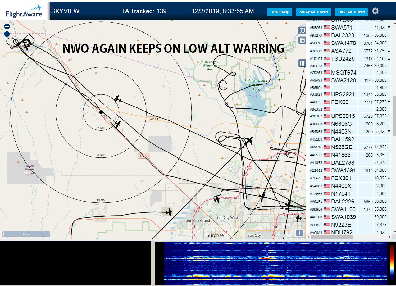Click Hide All Tracks button
This screenshot has width=396, height=286.
pyautogui.click(x=352, y=12)
